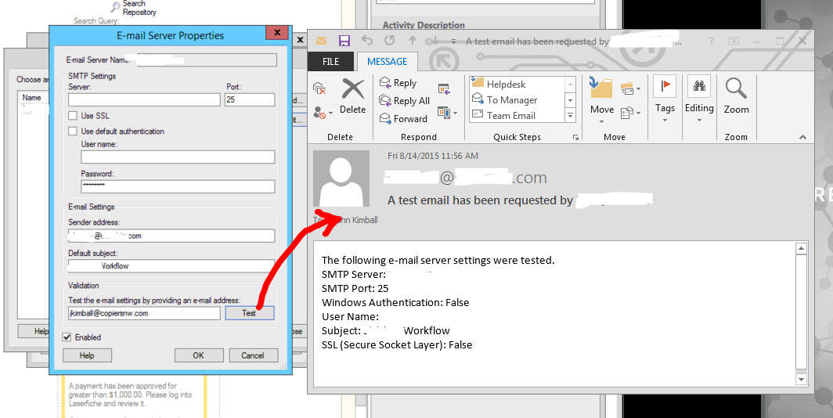Click Reply All in the ribbon
Image resolution: width=833 pixels, height=418 pixels.
(404, 101)
